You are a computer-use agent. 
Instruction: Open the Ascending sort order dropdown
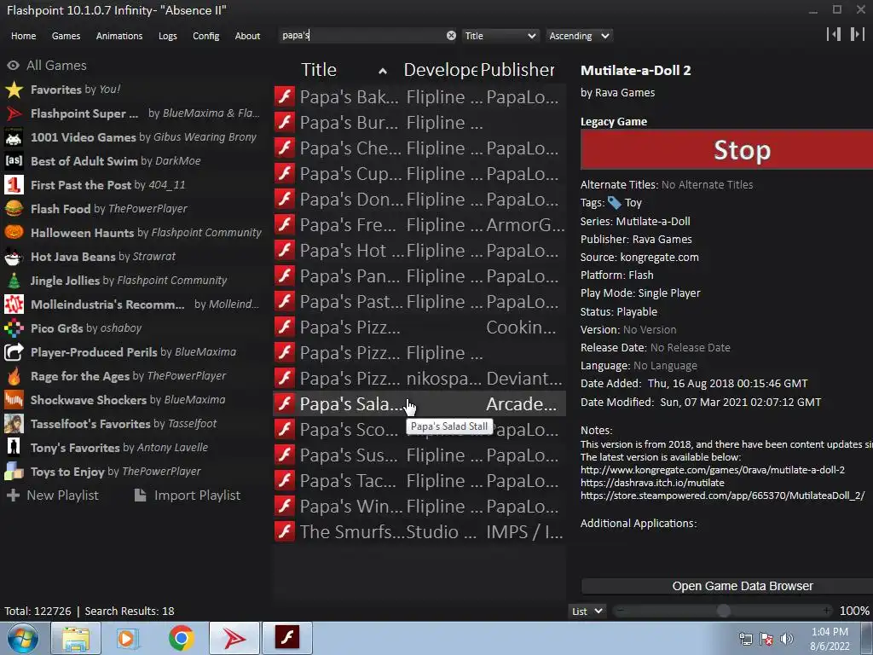pos(579,36)
